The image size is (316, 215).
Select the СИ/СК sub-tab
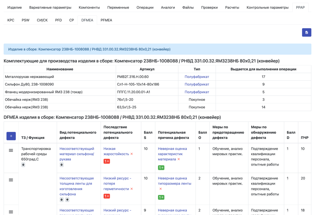click(42, 20)
